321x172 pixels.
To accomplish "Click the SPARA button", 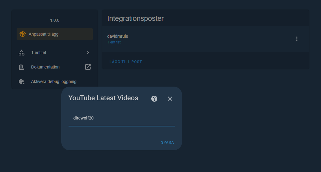I will (167, 142).
